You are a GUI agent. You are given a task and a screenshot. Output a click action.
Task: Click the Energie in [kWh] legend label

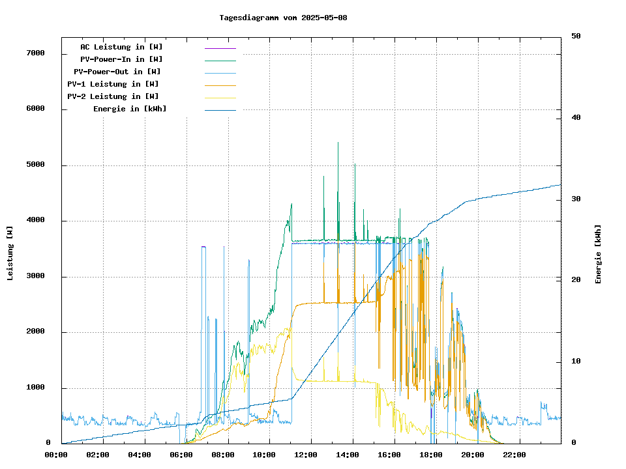[x=130, y=109]
